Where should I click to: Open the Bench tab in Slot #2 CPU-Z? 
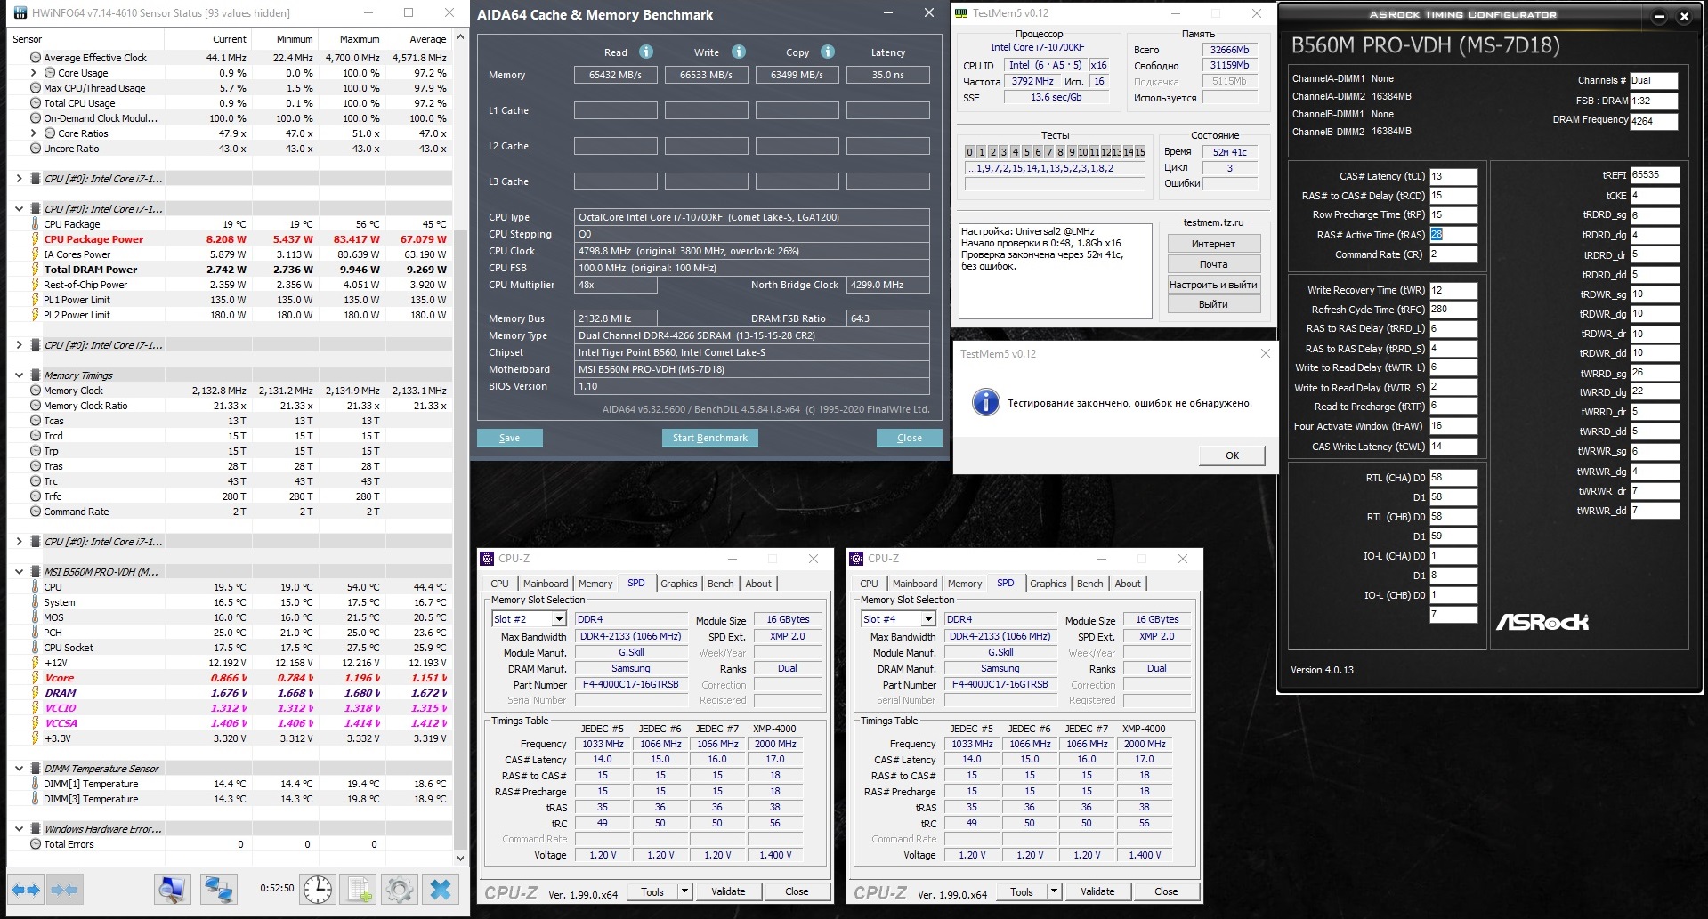pyautogui.click(x=721, y=584)
